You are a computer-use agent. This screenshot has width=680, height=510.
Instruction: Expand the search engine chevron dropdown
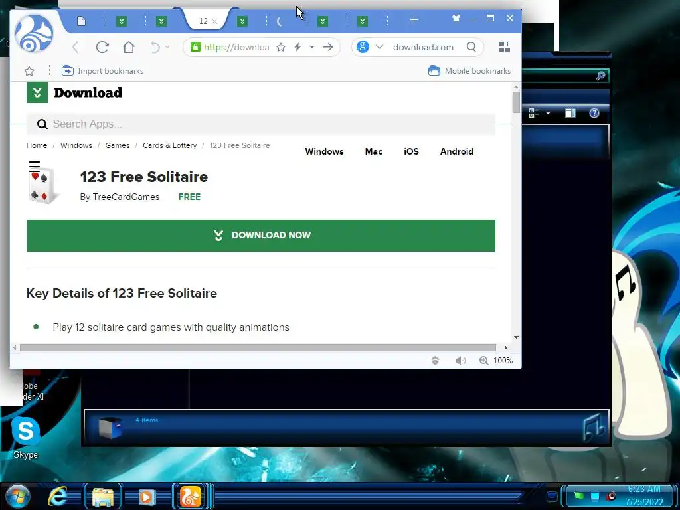(379, 47)
